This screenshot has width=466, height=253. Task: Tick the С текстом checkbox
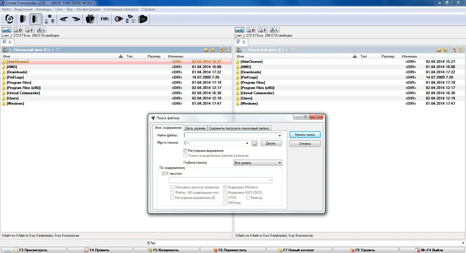point(164,174)
